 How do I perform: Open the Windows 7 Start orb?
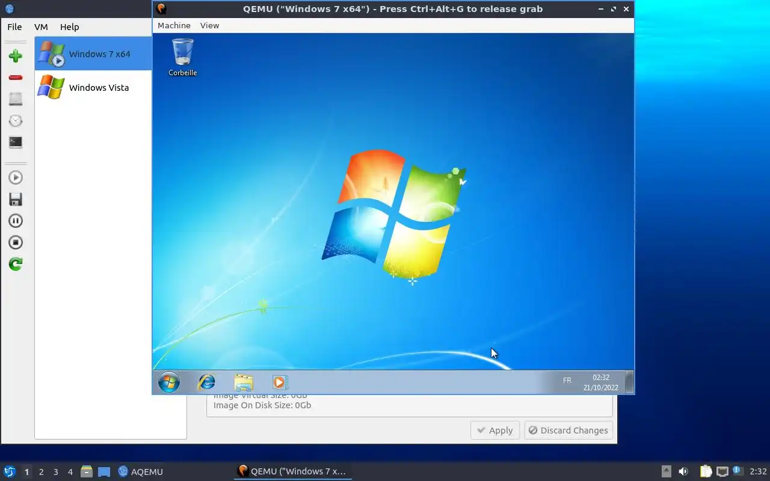tap(169, 382)
